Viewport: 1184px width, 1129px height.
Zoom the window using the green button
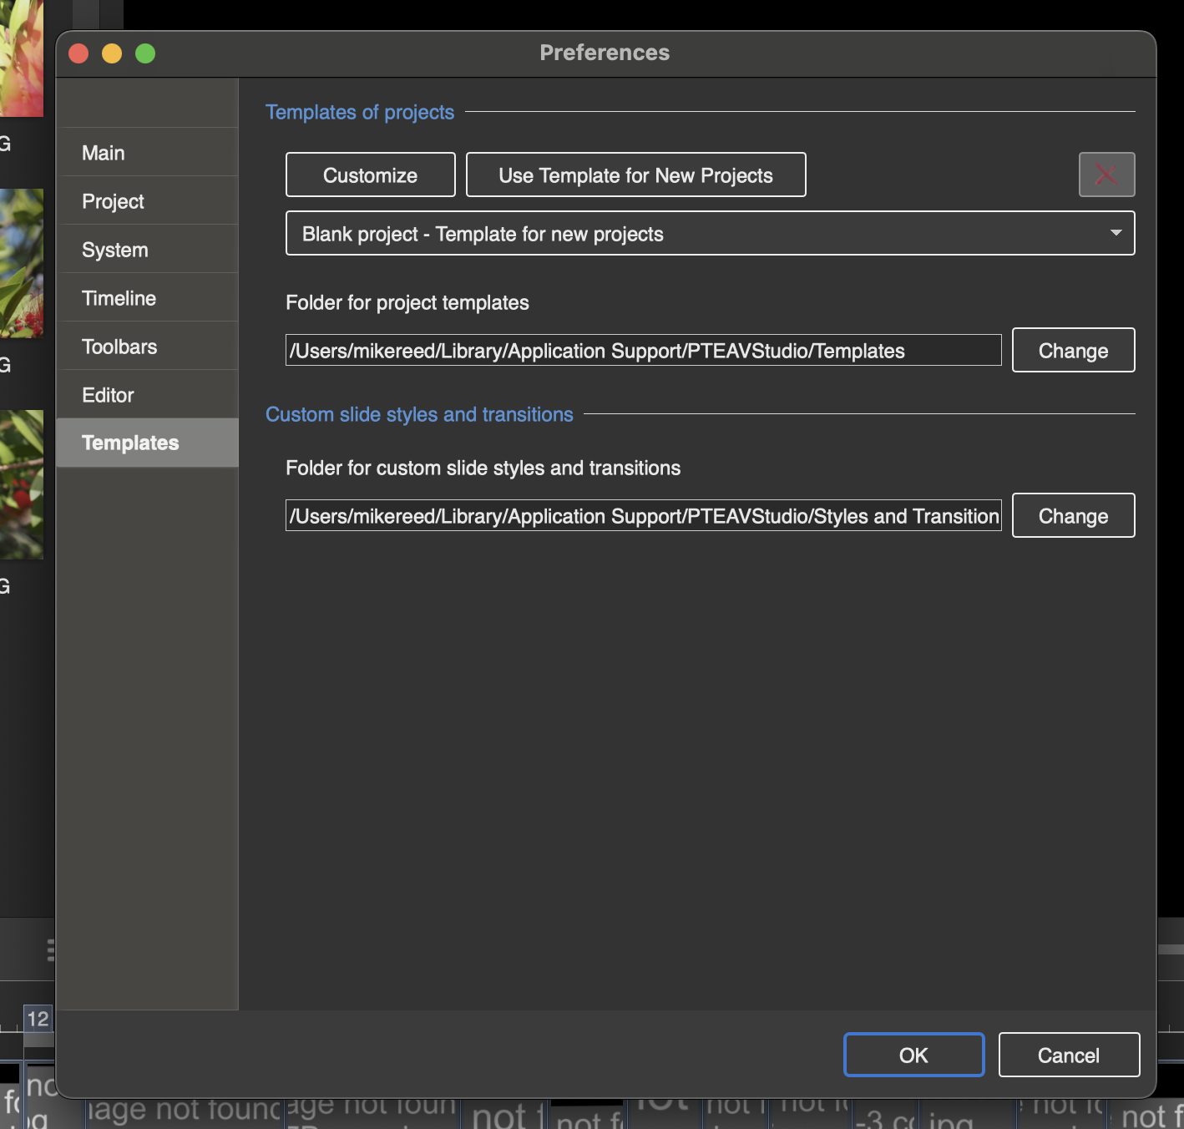pos(145,53)
